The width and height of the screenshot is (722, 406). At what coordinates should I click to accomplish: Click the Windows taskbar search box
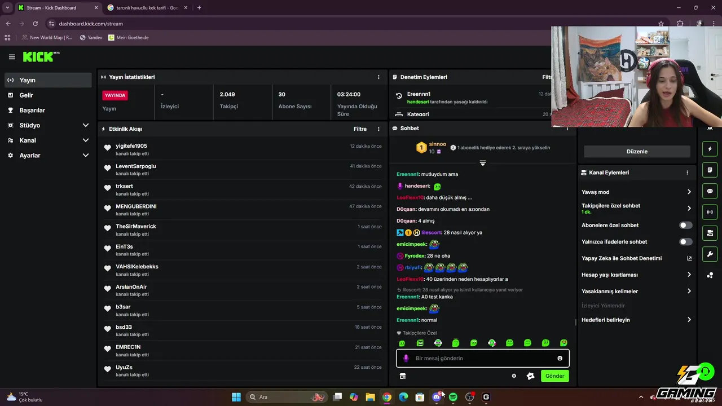point(288,397)
